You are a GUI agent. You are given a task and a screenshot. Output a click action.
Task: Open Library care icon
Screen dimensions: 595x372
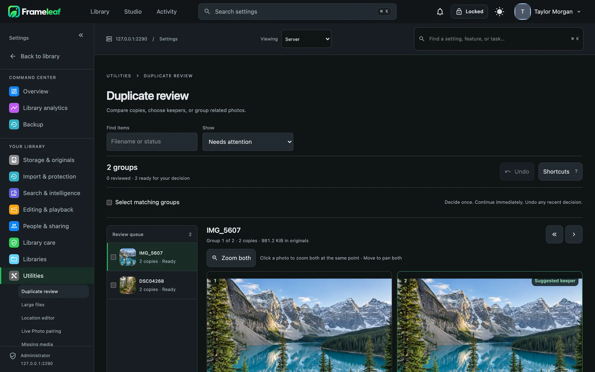point(14,243)
